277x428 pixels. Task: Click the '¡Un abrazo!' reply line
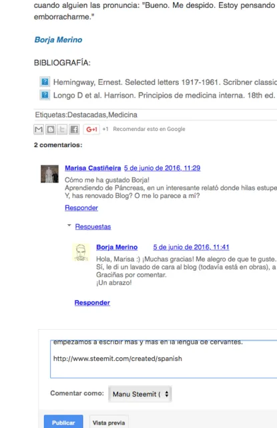click(x=114, y=283)
